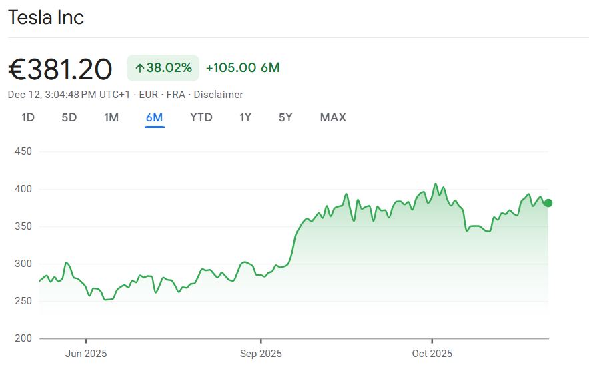Show the 1M chart range

coord(111,118)
